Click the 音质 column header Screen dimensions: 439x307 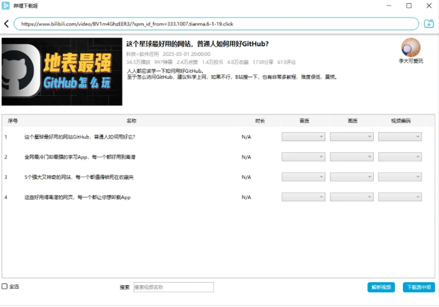304,121
